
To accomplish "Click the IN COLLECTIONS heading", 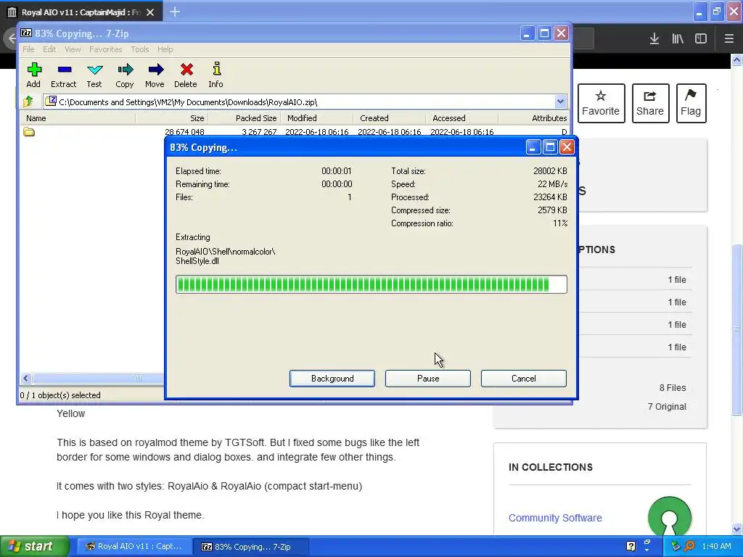I will coord(551,467).
